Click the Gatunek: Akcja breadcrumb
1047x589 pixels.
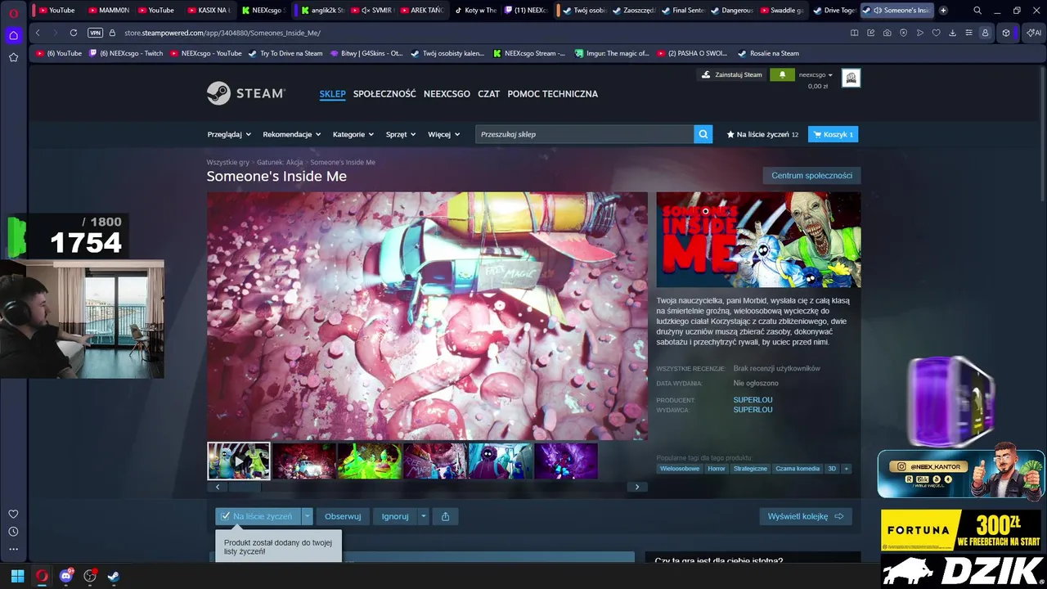pos(280,162)
